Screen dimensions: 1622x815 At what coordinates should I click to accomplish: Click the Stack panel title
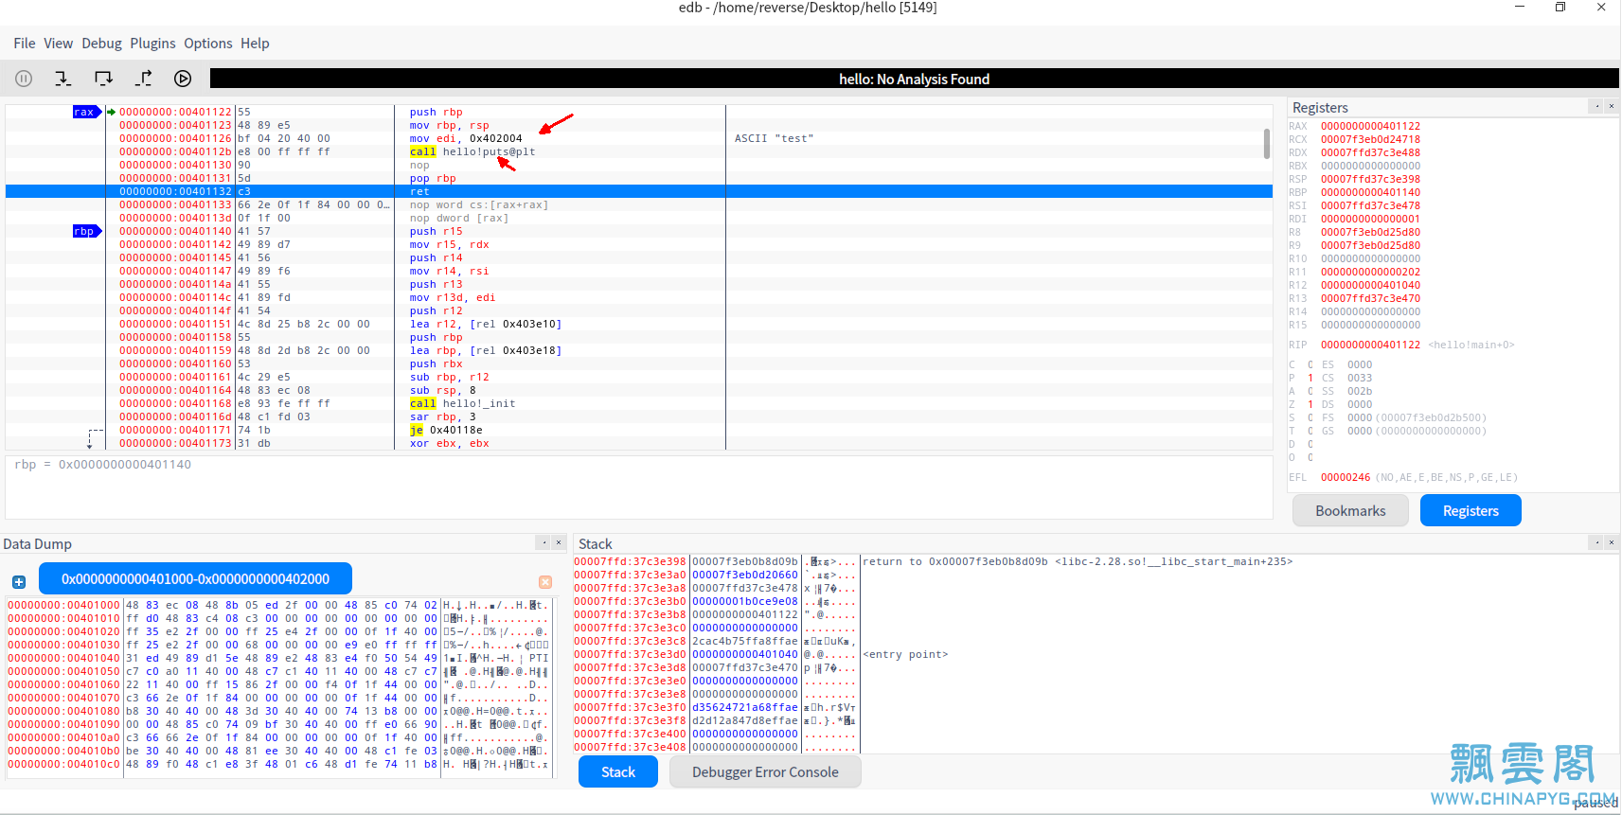point(595,543)
